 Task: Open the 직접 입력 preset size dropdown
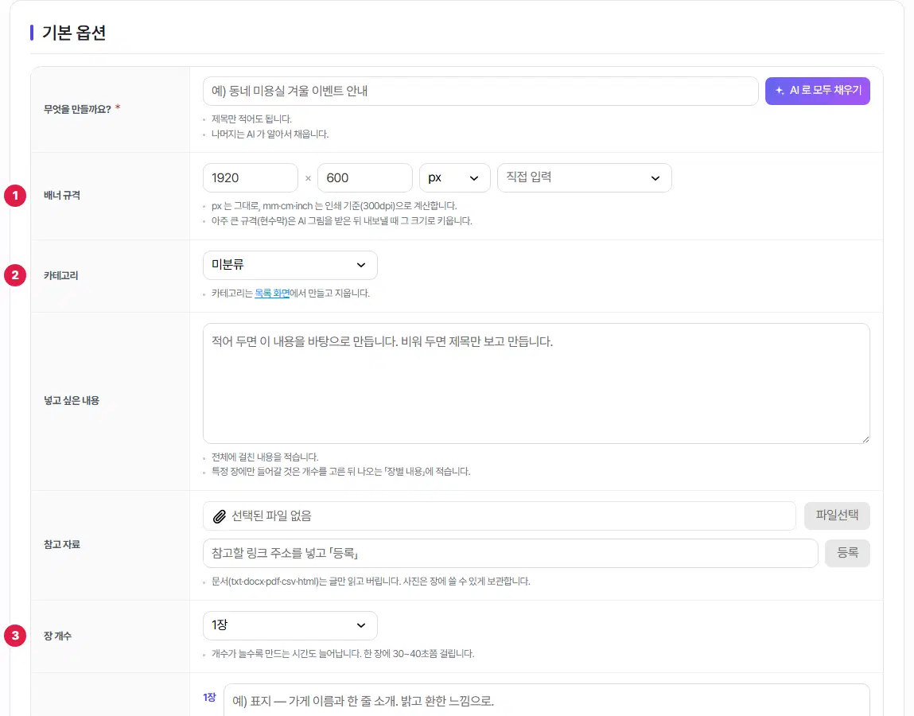pos(584,178)
